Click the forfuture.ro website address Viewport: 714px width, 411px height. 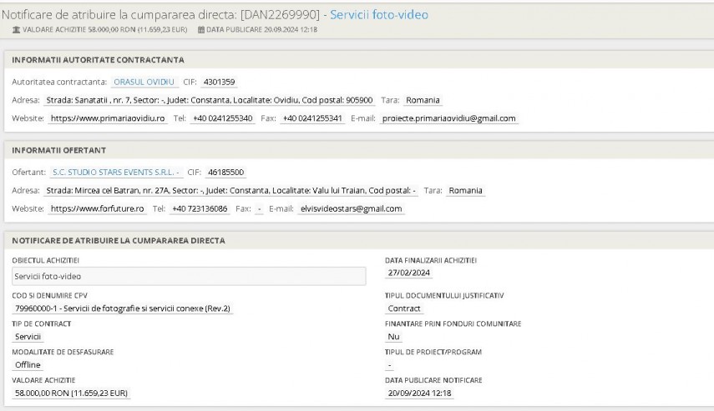click(98, 208)
